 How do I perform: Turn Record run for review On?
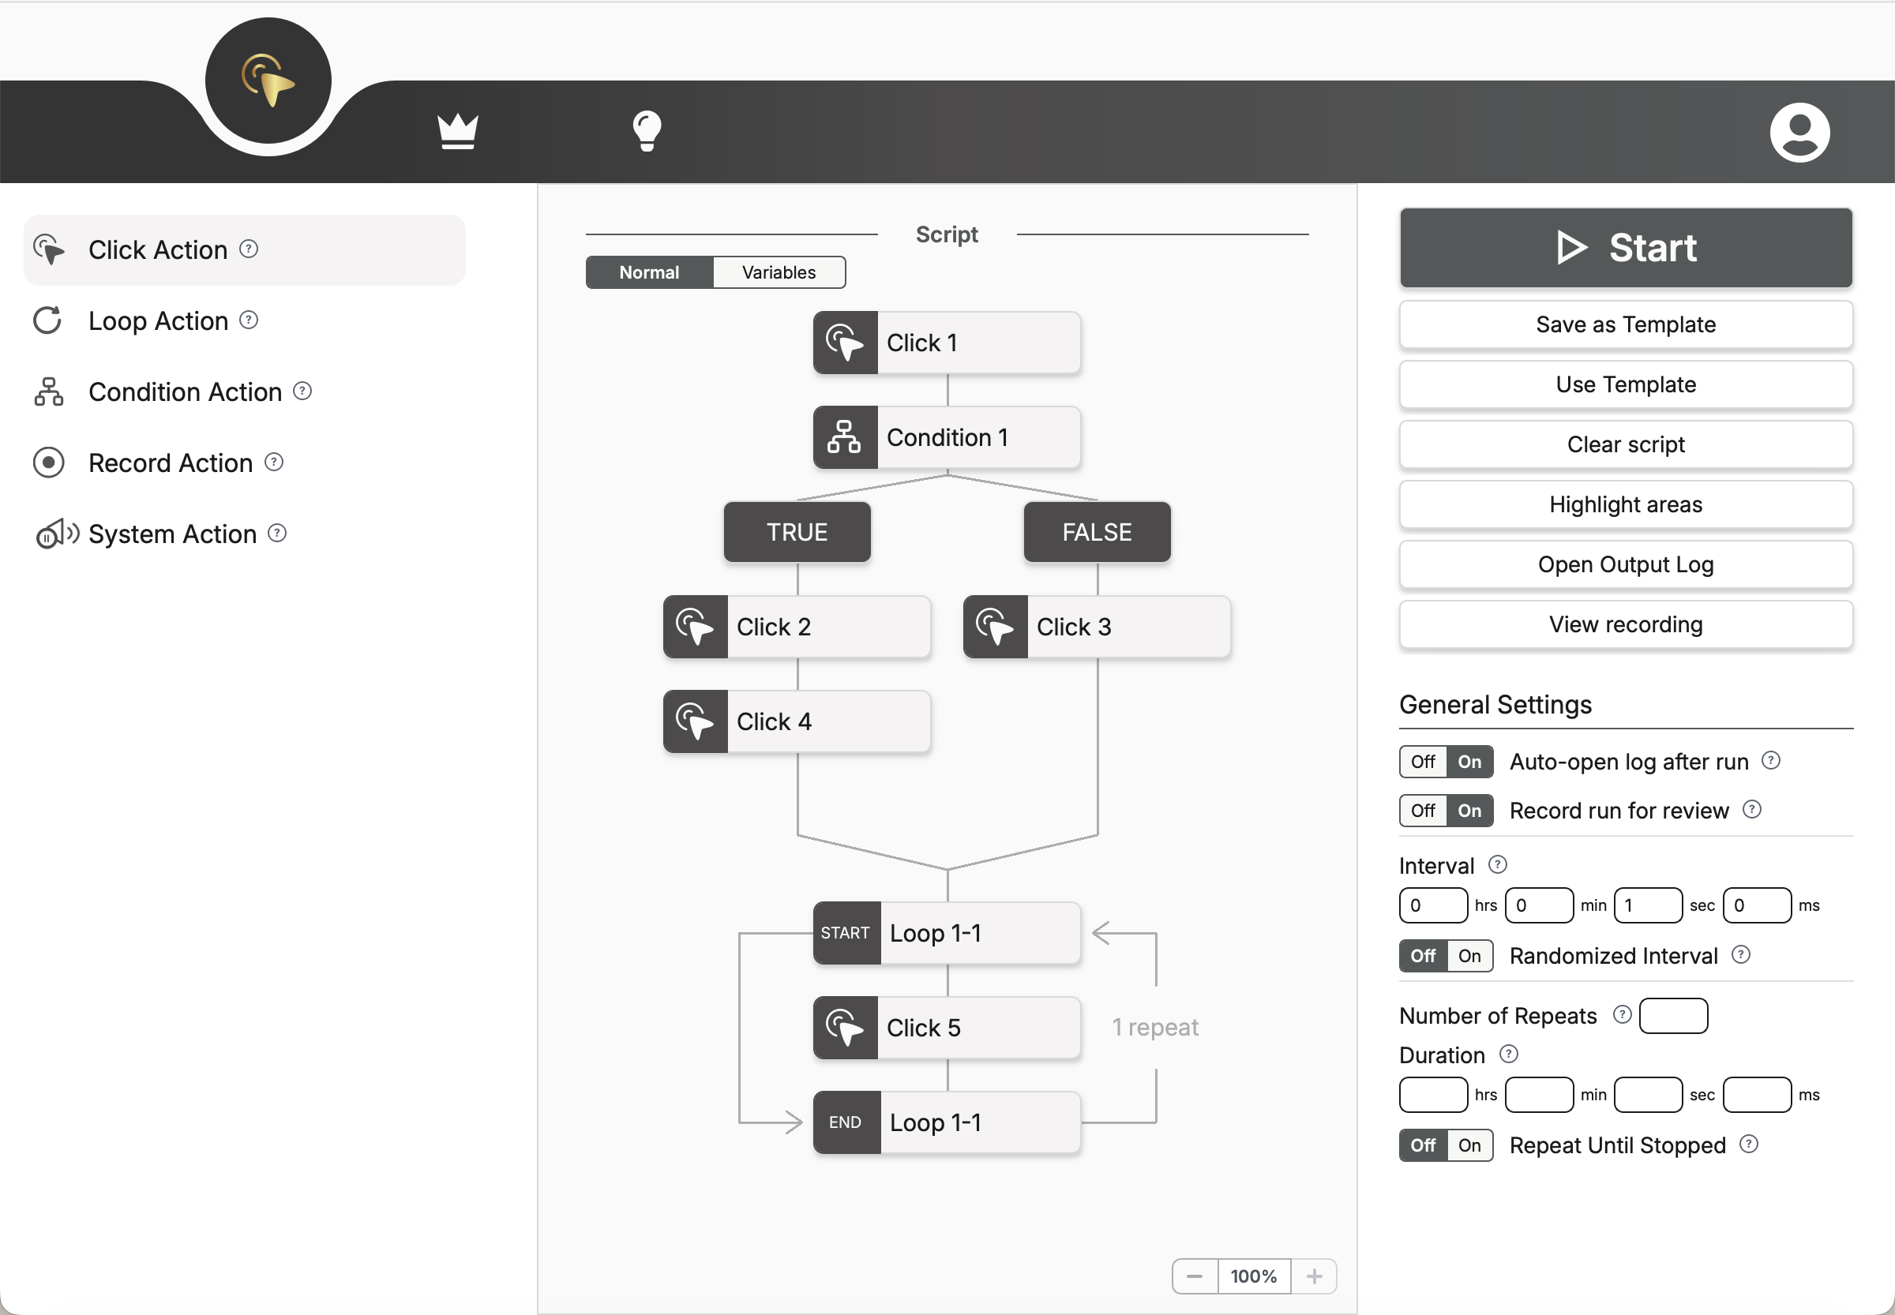1469,811
